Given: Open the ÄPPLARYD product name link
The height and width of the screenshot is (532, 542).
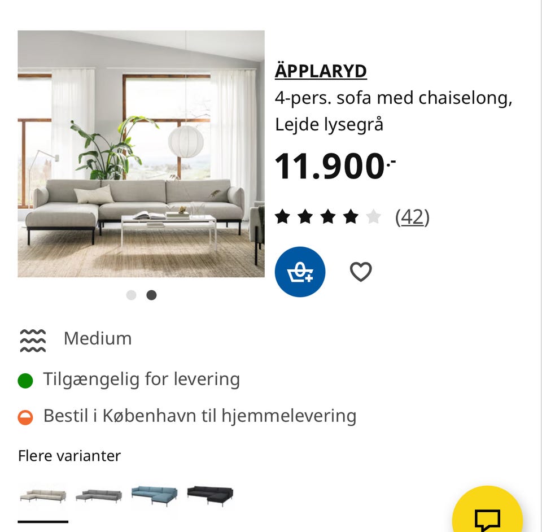Looking at the screenshot, I should [321, 70].
